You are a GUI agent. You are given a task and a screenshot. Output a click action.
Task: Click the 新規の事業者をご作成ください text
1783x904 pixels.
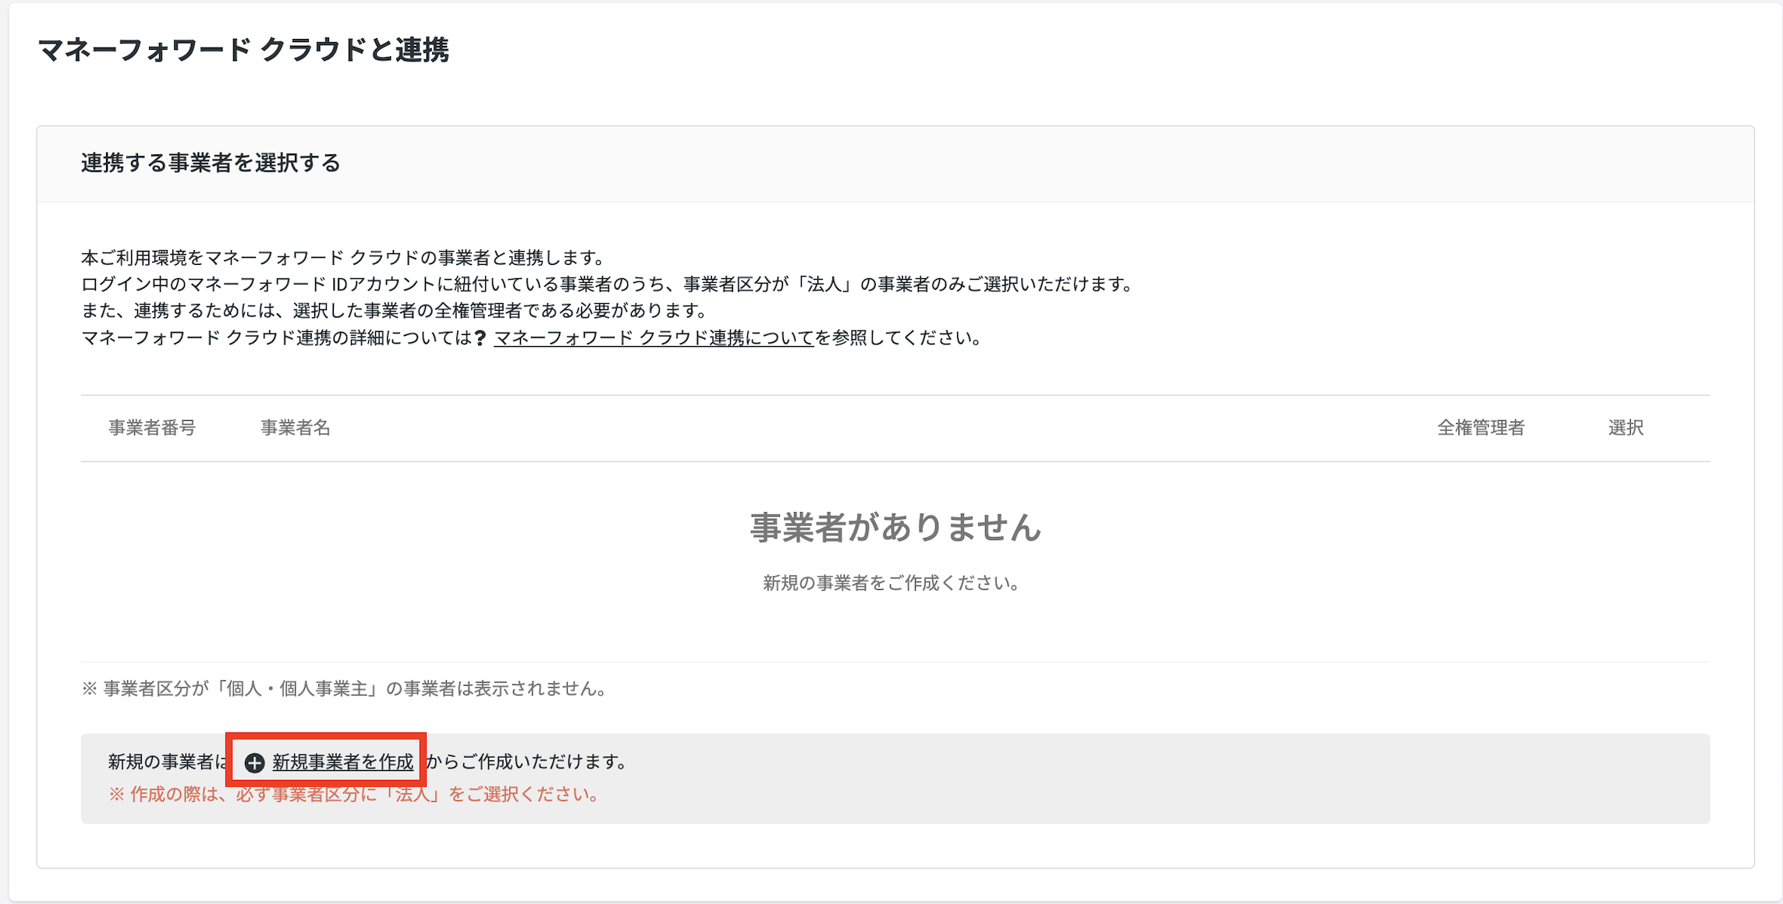click(891, 583)
